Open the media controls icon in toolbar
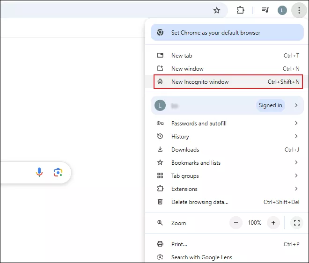Viewport: 309px width, 263px height. [x=265, y=10]
